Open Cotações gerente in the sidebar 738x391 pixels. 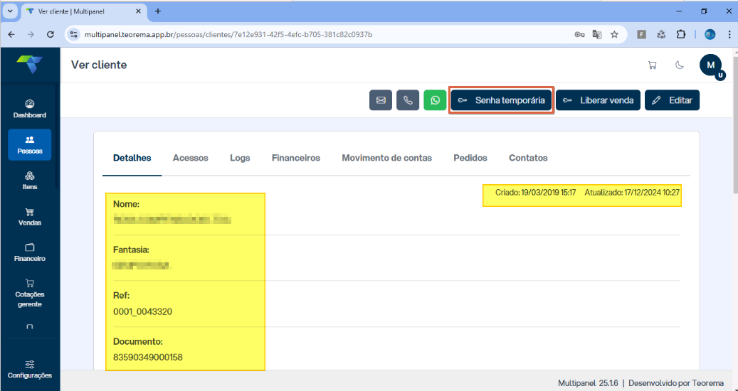coord(30,293)
